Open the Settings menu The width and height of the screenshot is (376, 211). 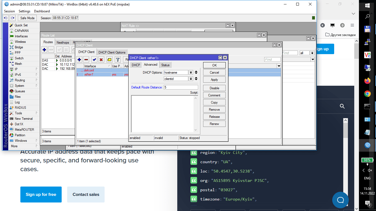pyautogui.click(x=24, y=11)
